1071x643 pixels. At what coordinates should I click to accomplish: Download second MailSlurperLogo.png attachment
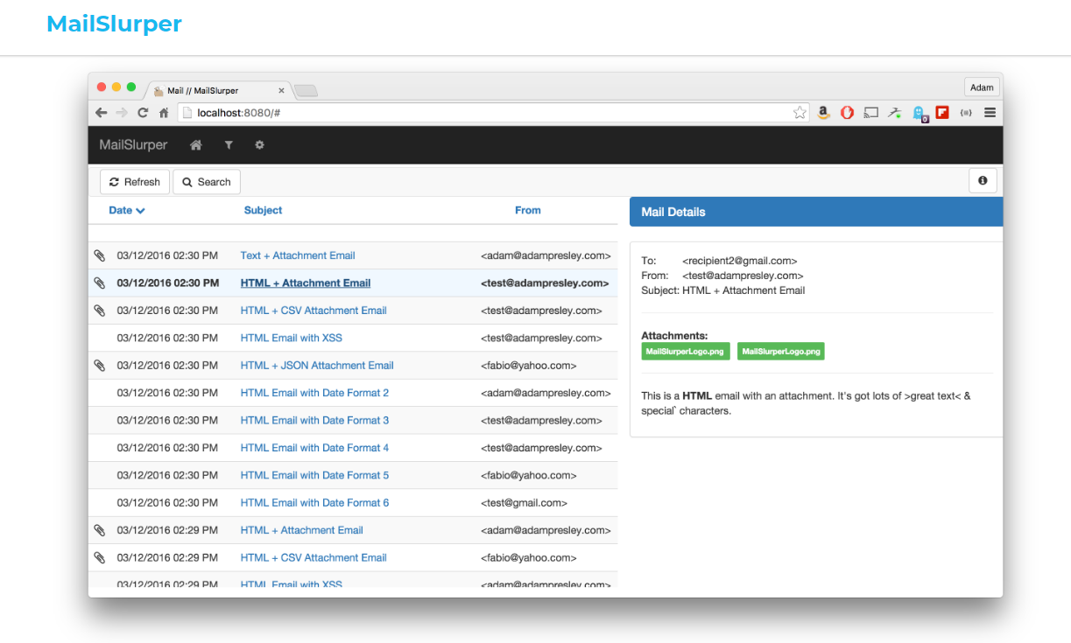(x=781, y=351)
